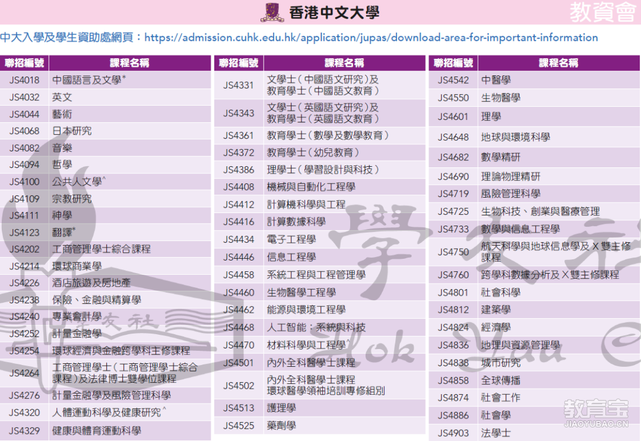Click the 日本研究 programme name

click(72, 131)
